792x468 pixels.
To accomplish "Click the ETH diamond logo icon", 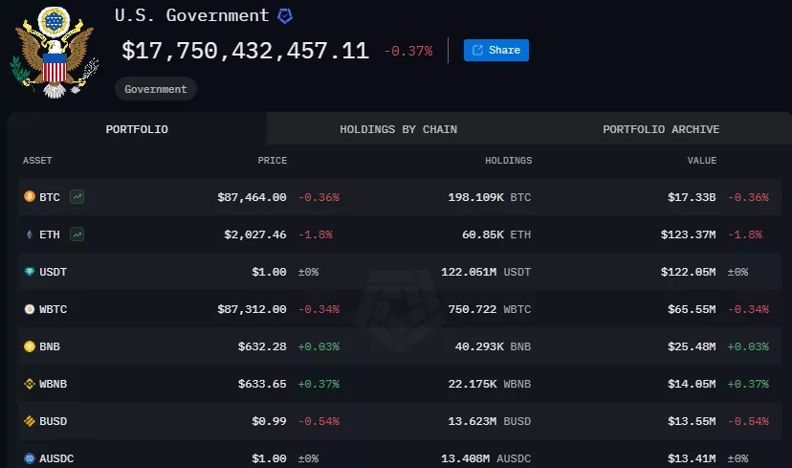I will pyautogui.click(x=30, y=234).
